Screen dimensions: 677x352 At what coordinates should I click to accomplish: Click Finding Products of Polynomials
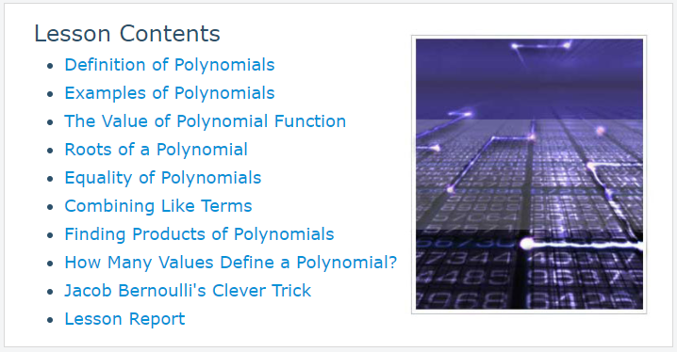[x=199, y=234]
